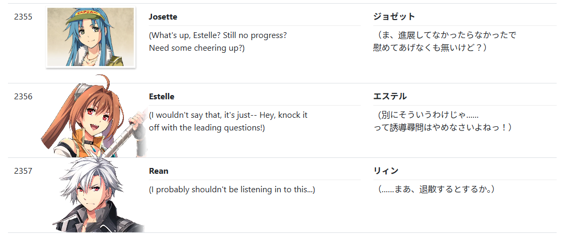Screen dimensions: 563x244
Task: Open Josette's character portrait thumbnail
Action: 91,37
